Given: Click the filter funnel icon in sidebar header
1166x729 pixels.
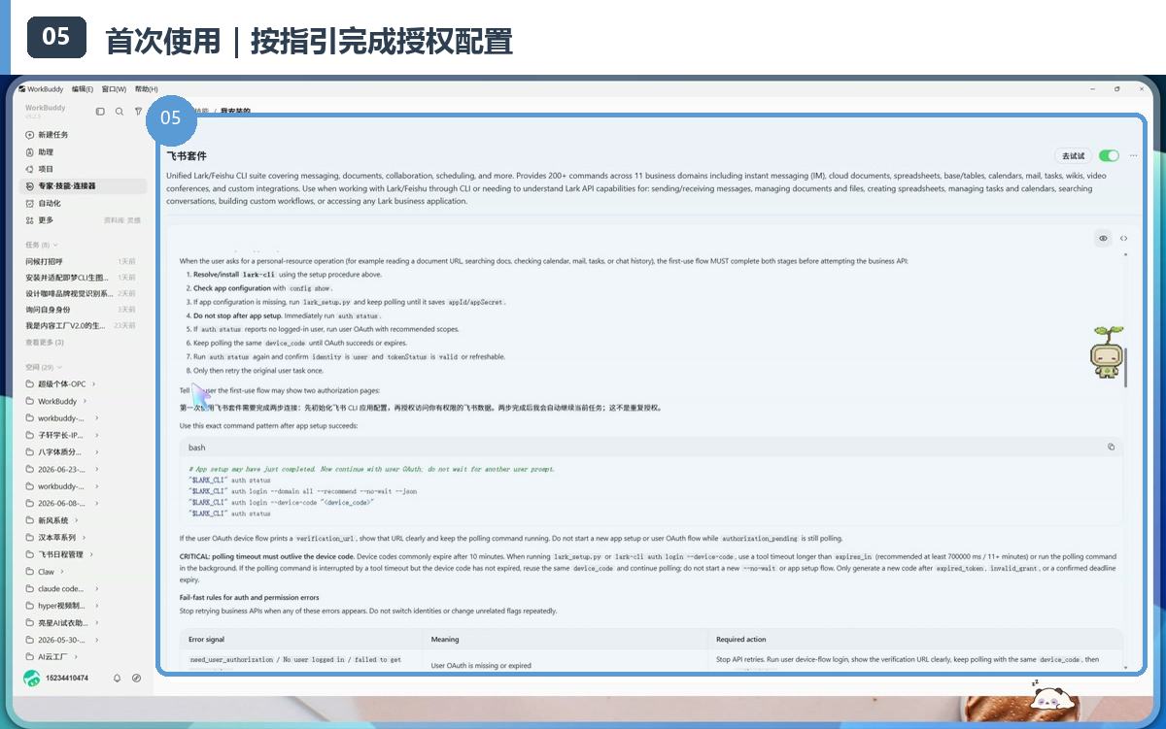Looking at the screenshot, I should 138,112.
